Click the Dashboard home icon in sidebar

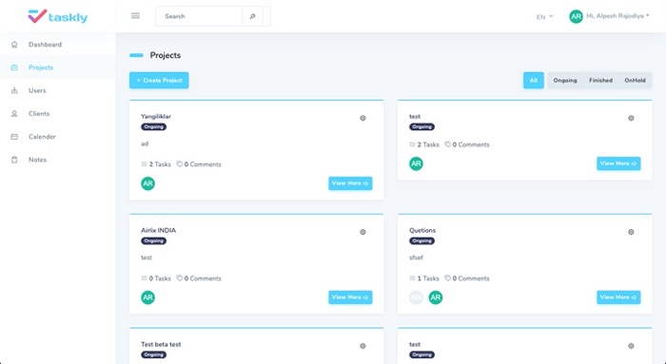coord(14,45)
